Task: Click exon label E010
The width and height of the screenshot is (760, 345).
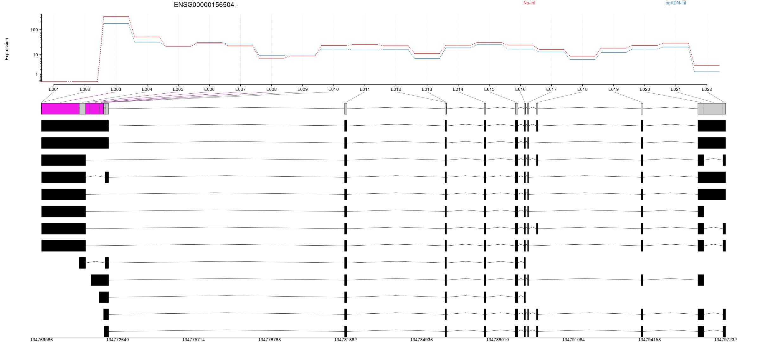Action: (x=333, y=89)
